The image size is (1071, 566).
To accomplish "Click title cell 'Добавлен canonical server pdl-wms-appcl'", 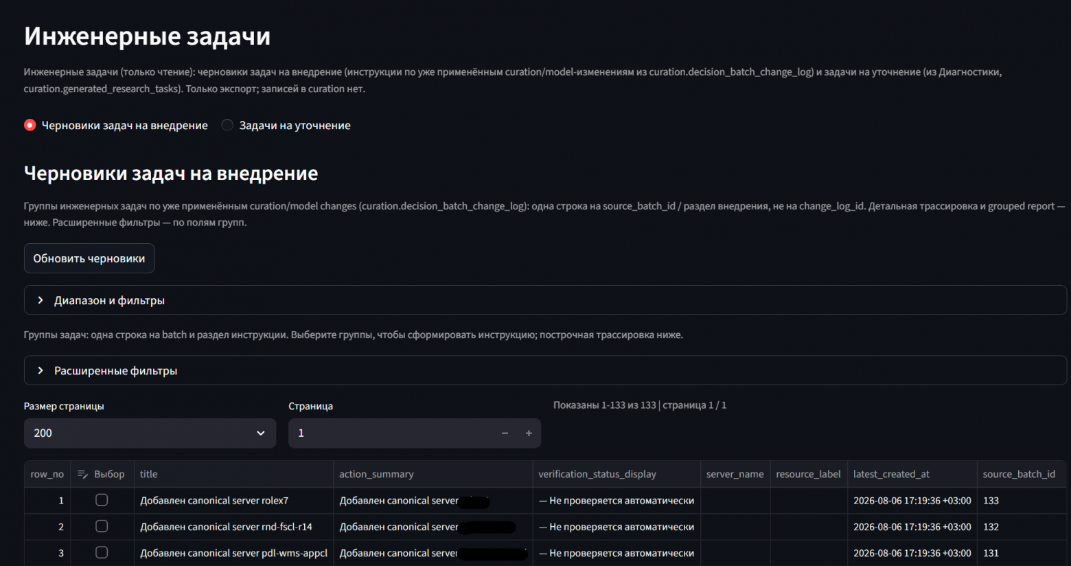I will (x=233, y=553).
